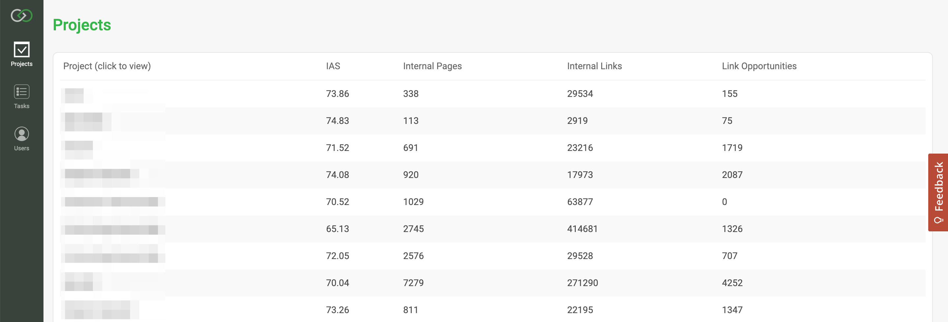Open Tasks via the list icon
948x322 pixels.
coord(21,92)
